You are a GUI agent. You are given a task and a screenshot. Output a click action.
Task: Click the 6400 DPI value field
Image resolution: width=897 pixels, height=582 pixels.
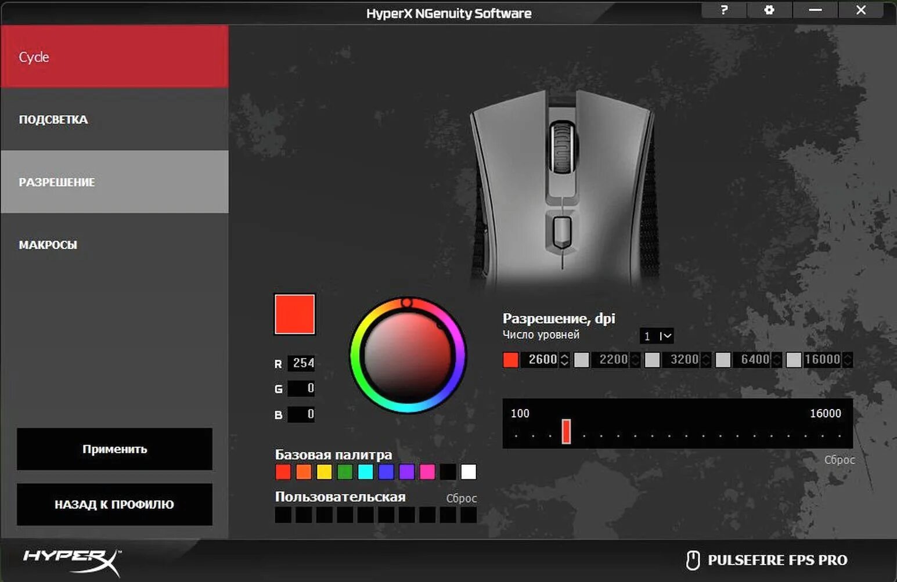(753, 360)
